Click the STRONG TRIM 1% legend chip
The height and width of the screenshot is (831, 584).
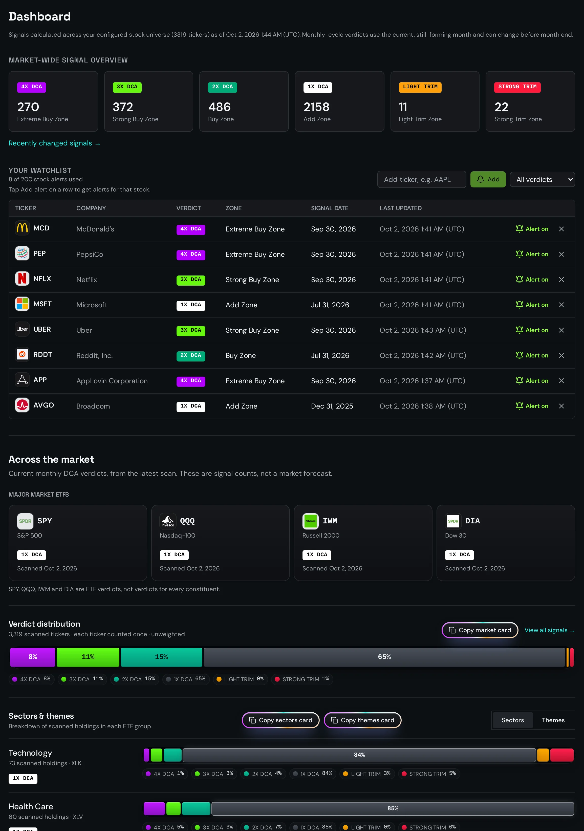[x=302, y=679]
